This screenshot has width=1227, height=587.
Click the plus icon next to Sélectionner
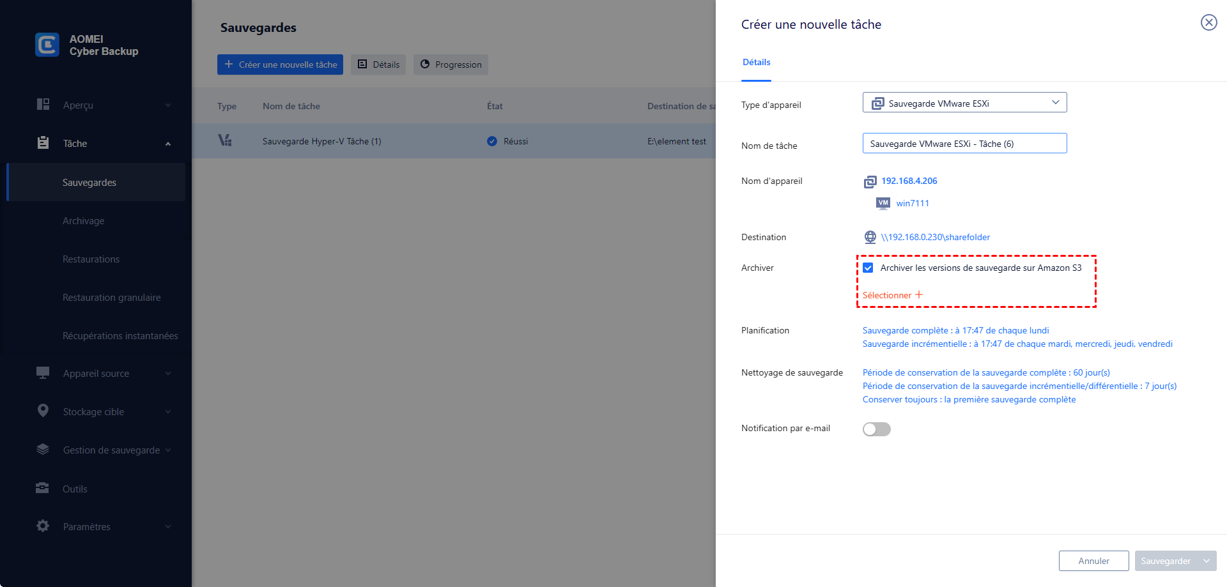click(919, 294)
